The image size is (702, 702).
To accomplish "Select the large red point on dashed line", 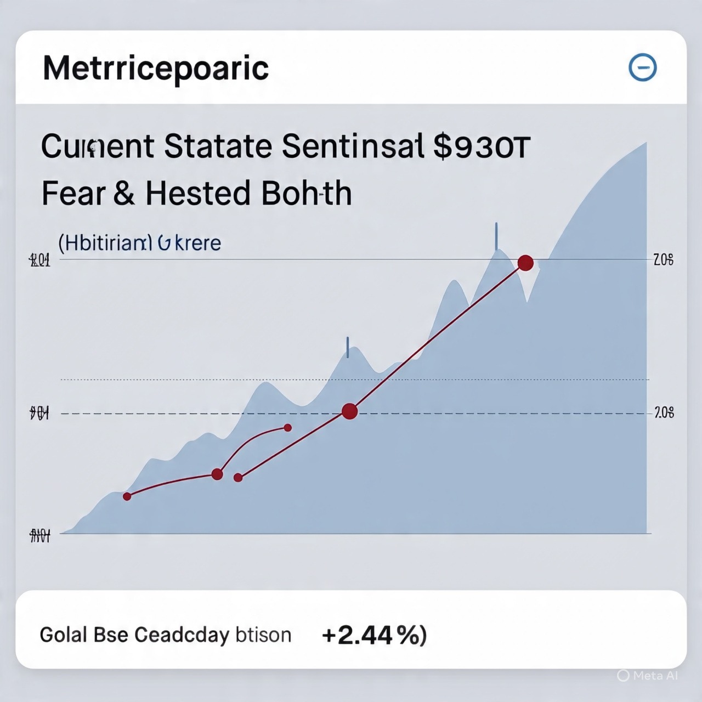I will tap(349, 411).
